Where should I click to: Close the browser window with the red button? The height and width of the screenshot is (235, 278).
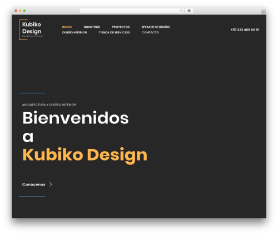(x=16, y=11)
